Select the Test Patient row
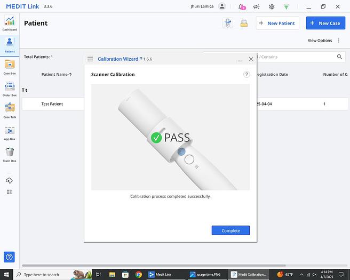The image size is (350, 280). tap(52, 104)
